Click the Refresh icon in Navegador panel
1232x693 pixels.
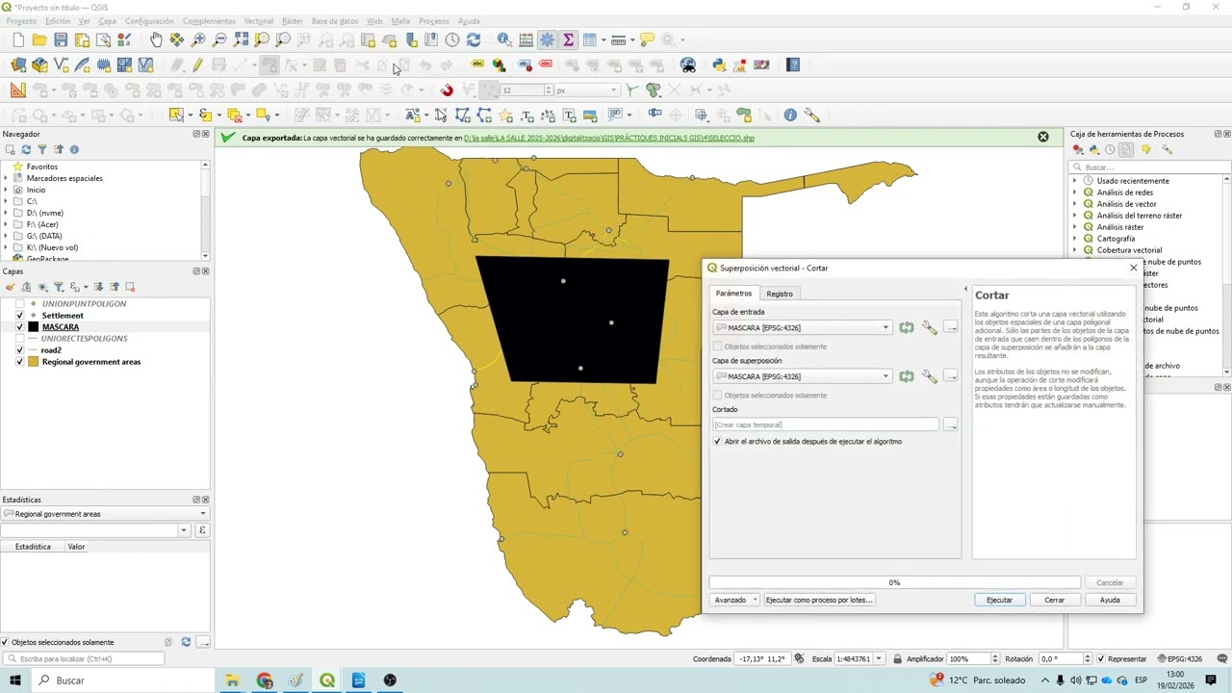(x=26, y=150)
